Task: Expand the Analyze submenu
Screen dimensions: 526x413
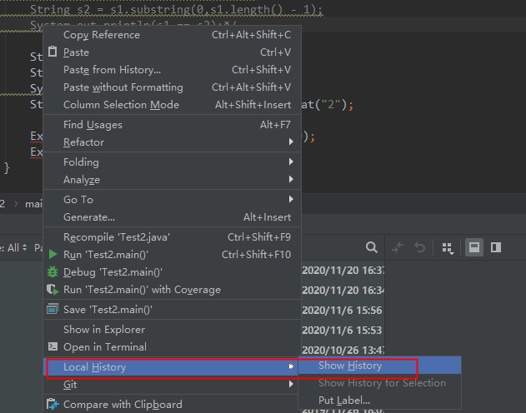Action: [x=172, y=180]
